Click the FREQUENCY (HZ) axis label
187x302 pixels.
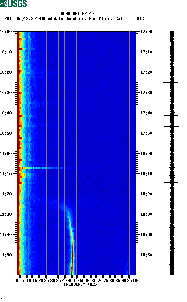point(80,284)
